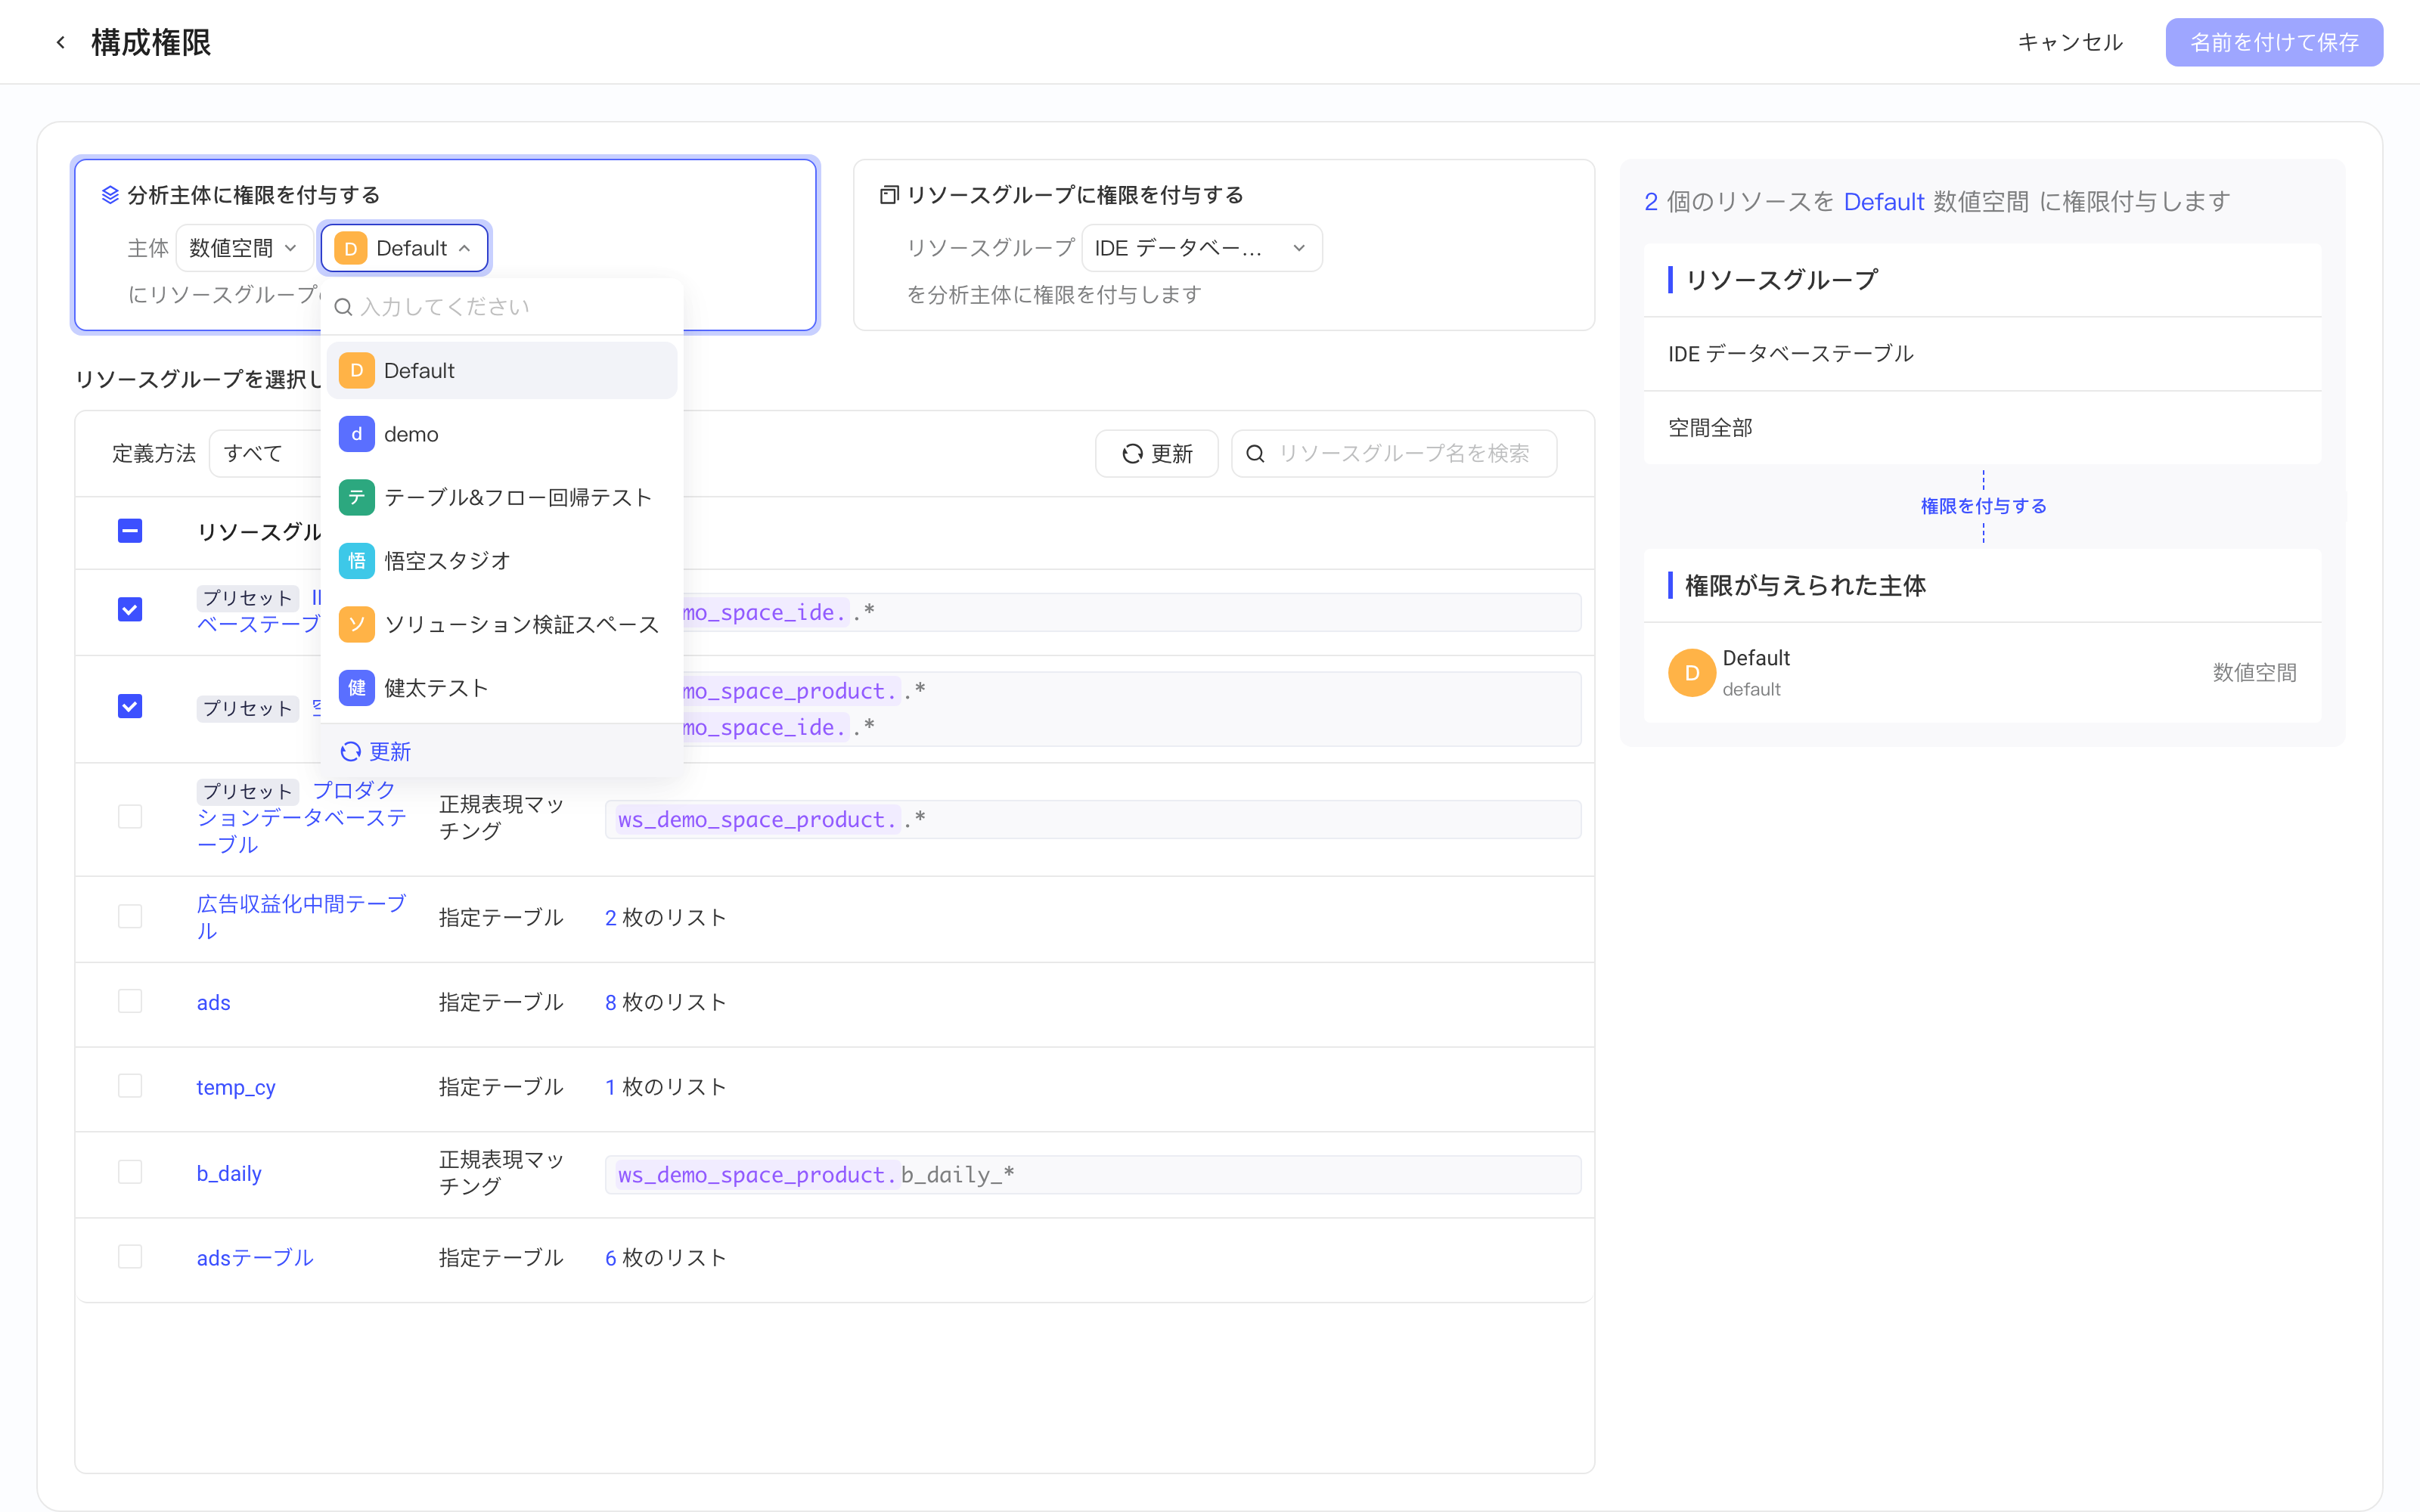Click the ws_demo_space_product.b_daily_* pattern field
Image resolution: width=2420 pixels, height=1512 pixels.
[1093, 1175]
